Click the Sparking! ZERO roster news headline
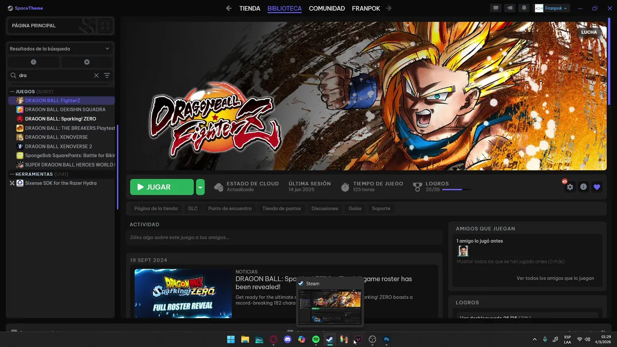The image size is (617, 347). (x=324, y=282)
